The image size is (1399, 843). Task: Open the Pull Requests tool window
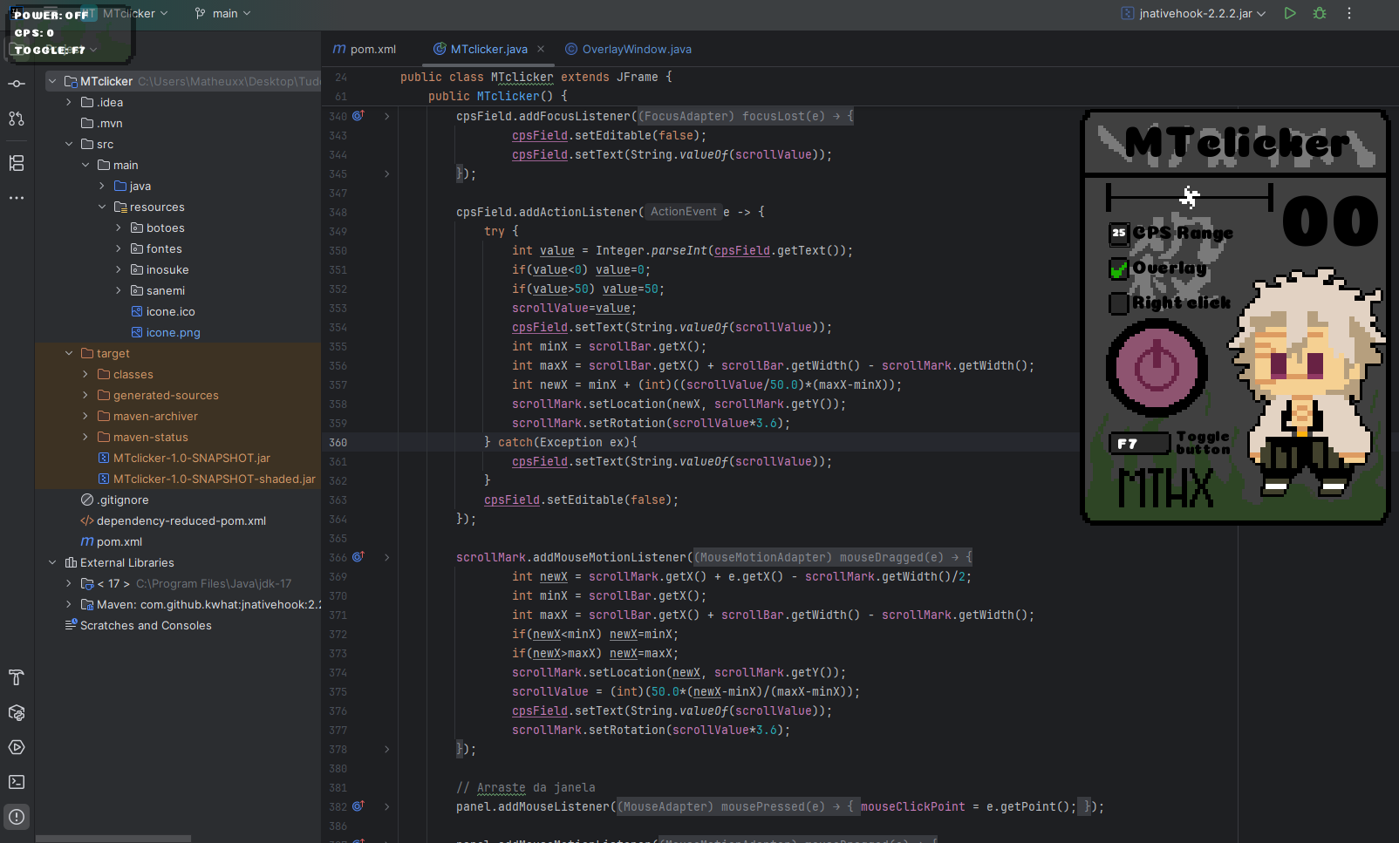pos(17,119)
